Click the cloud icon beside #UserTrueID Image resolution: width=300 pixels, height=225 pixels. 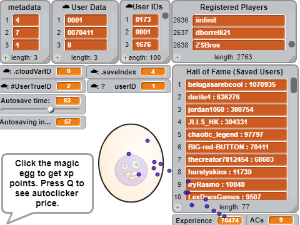click(4, 86)
